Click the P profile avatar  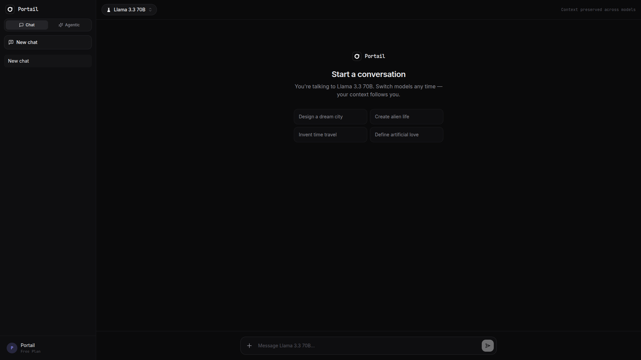[12, 348]
